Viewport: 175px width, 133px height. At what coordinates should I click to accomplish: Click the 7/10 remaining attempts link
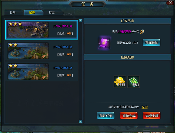[x=145, y=107]
